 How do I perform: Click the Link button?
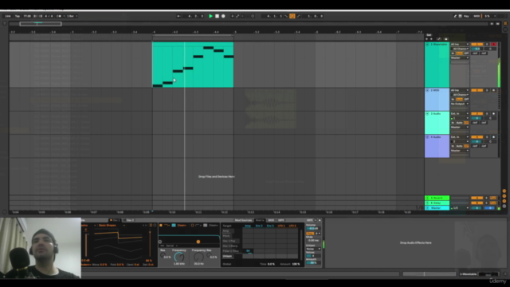8,16
